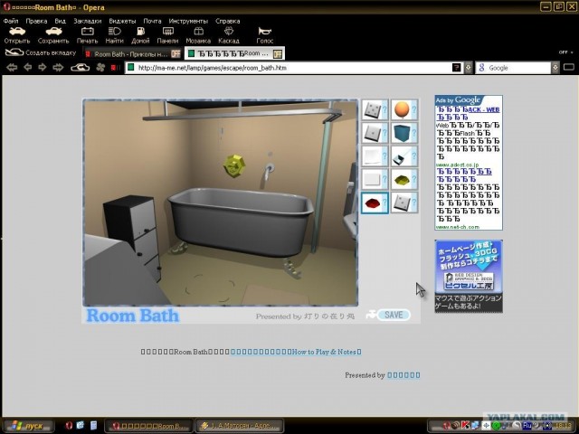Click the yellow gem on bathroom wall

[x=235, y=166]
